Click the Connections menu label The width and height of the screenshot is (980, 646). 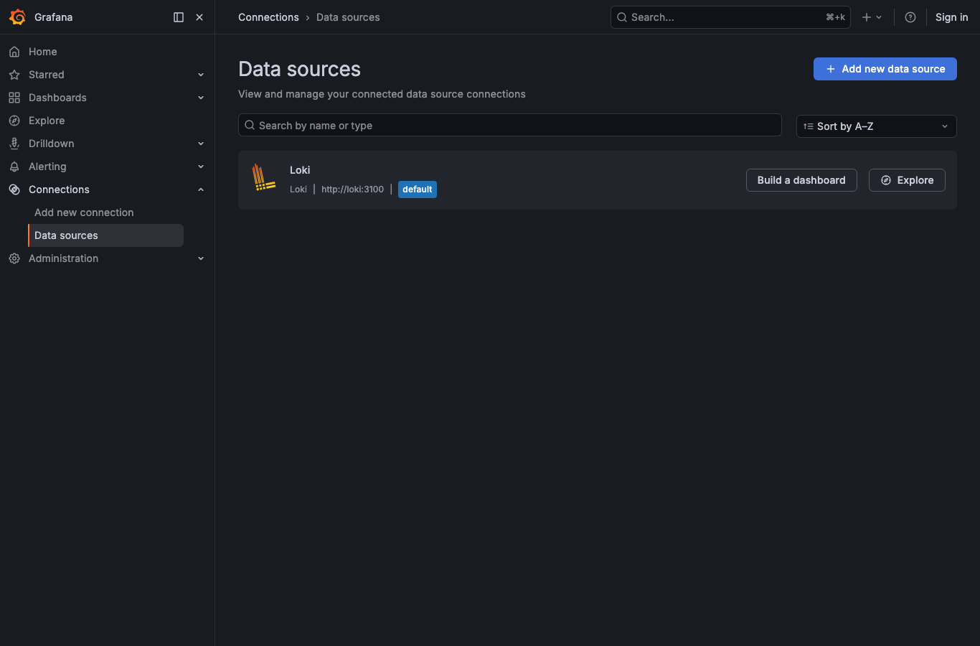(59, 189)
